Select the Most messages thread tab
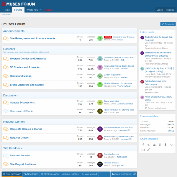 coord(50,174)
